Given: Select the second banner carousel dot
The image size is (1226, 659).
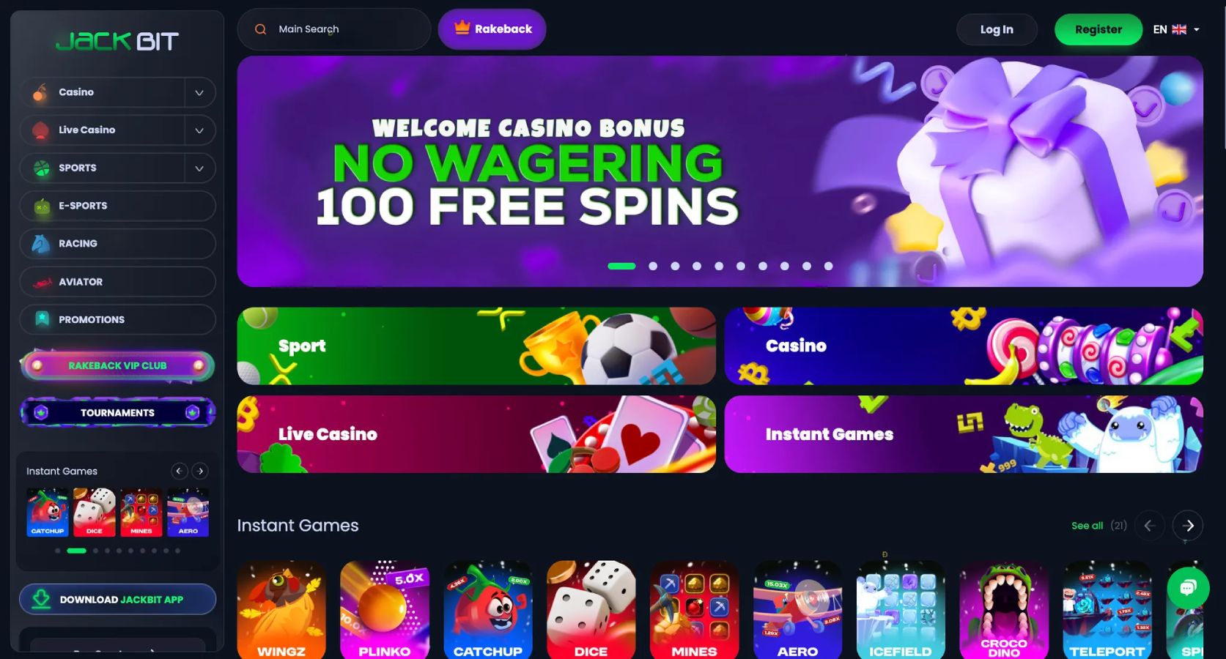Looking at the screenshot, I should [653, 267].
